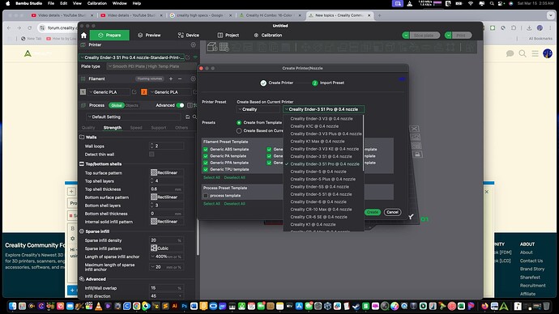This screenshot has height=314, width=559.
Task: Remove a filament with the minus icon
Action: [180, 78]
